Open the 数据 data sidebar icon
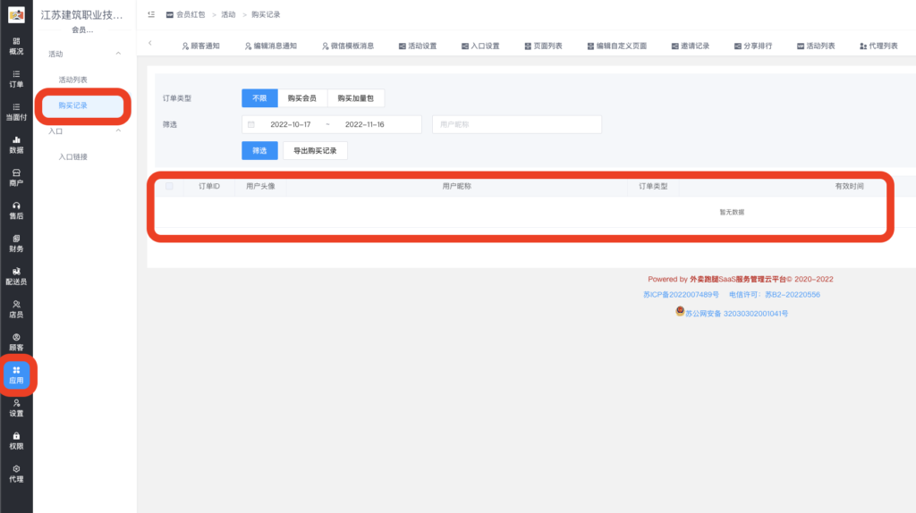 click(16, 145)
